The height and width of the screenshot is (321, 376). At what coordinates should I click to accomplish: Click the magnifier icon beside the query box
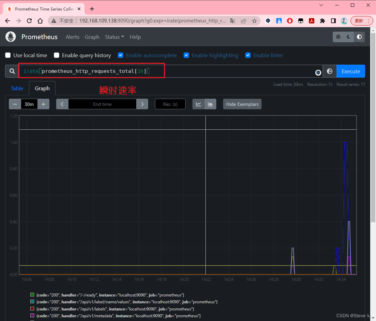12,71
